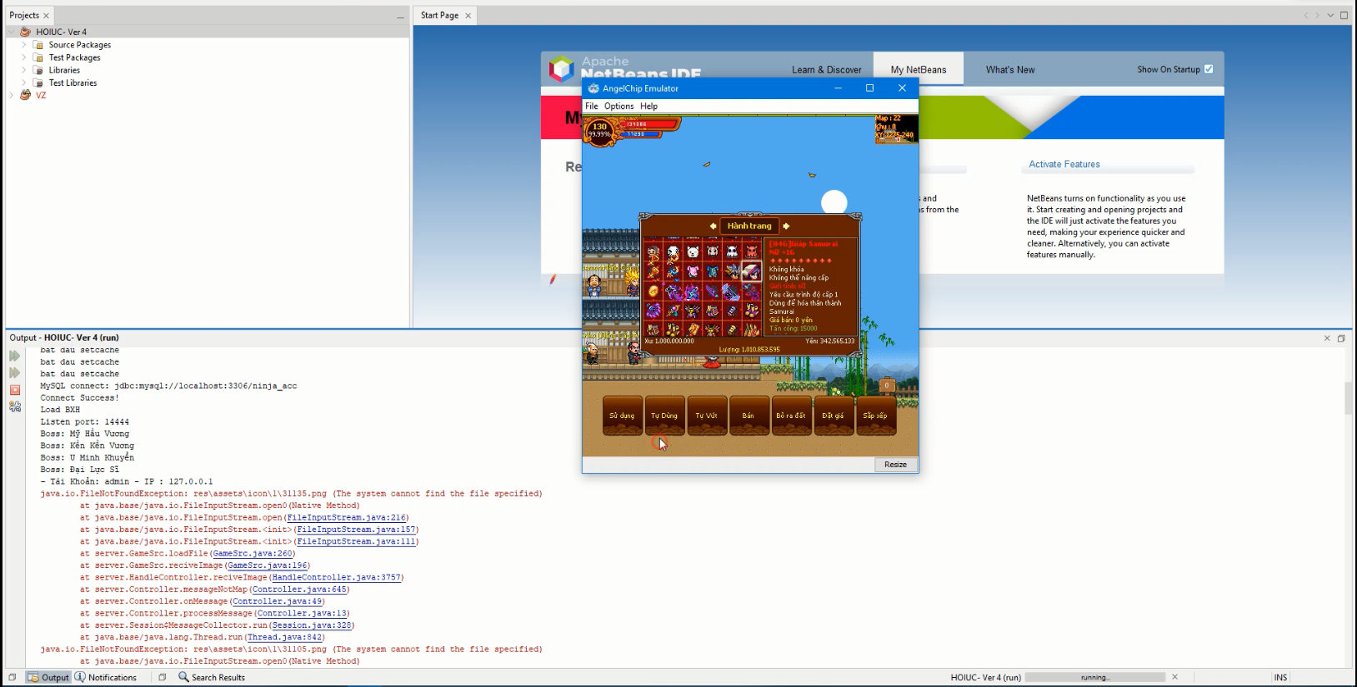Open Search Results tab in status bar

(212, 677)
